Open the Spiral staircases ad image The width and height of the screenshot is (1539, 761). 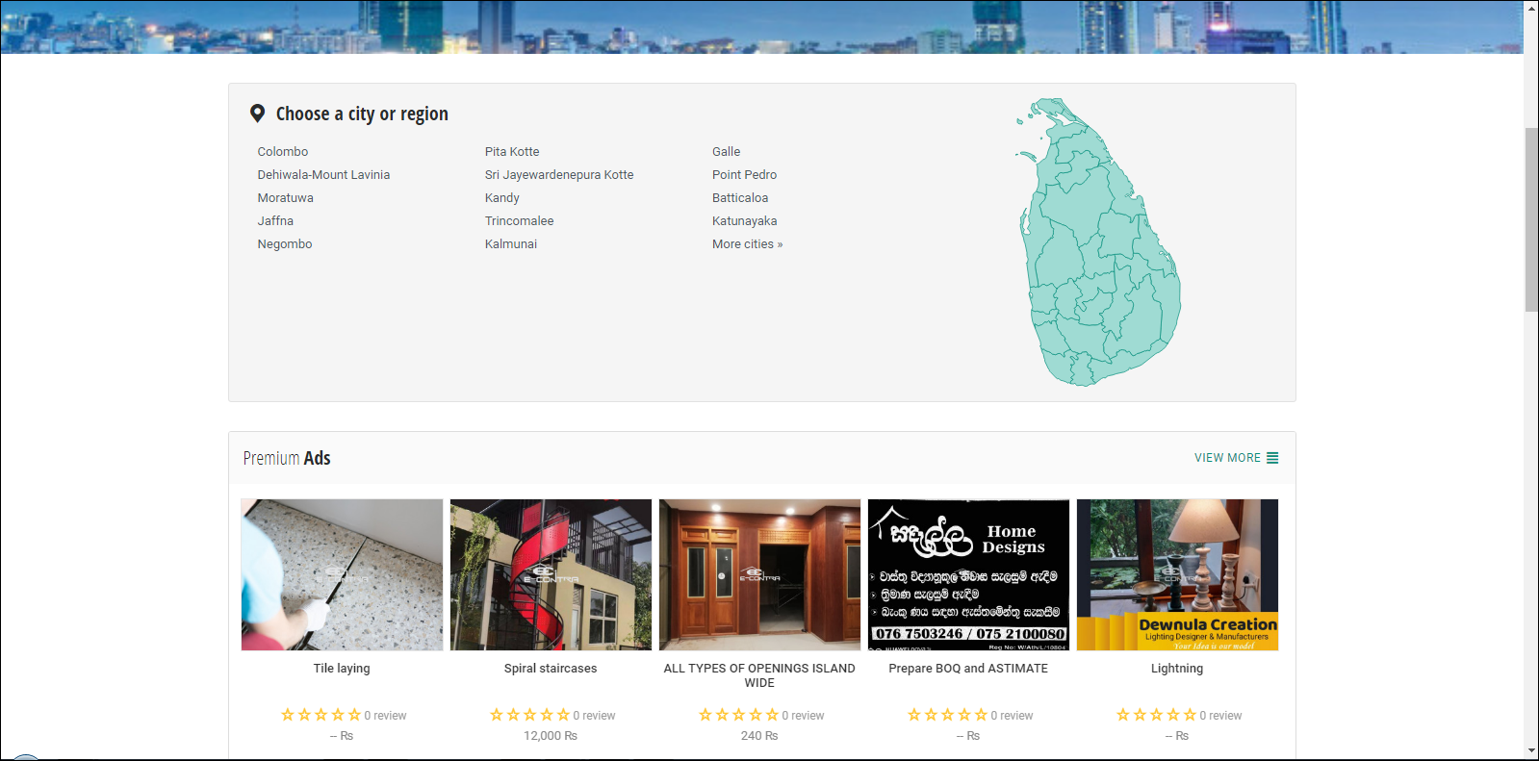pos(551,574)
